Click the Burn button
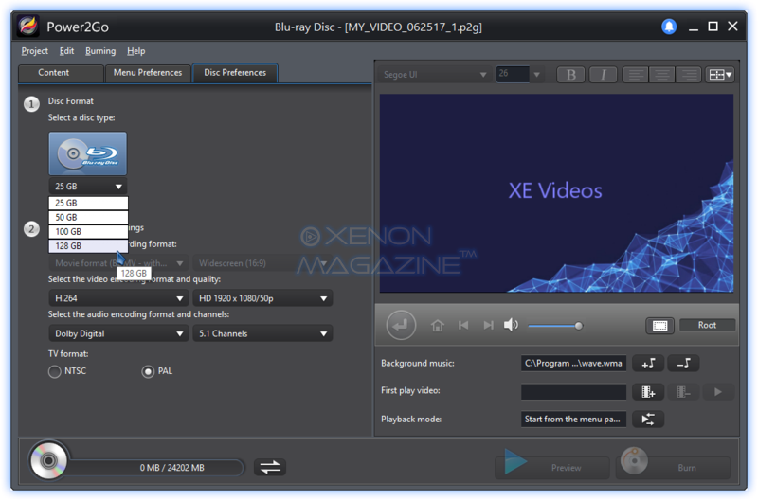The width and height of the screenshot is (758, 501). pyautogui.click(x=673, y=467)
